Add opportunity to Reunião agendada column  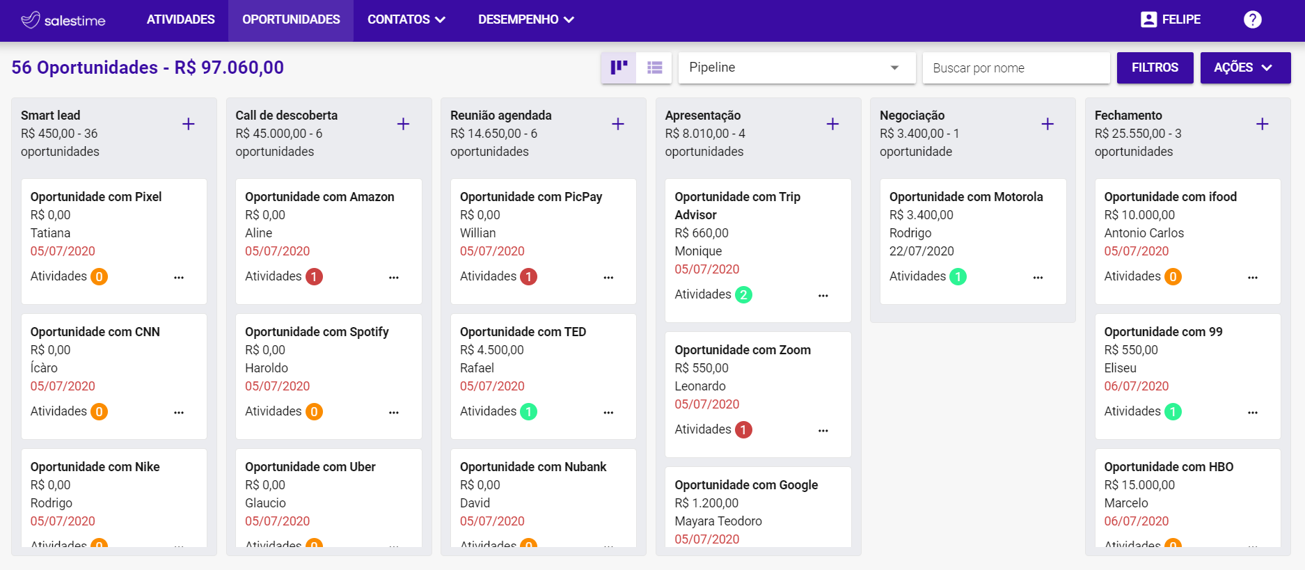click(x=618, y=124)
